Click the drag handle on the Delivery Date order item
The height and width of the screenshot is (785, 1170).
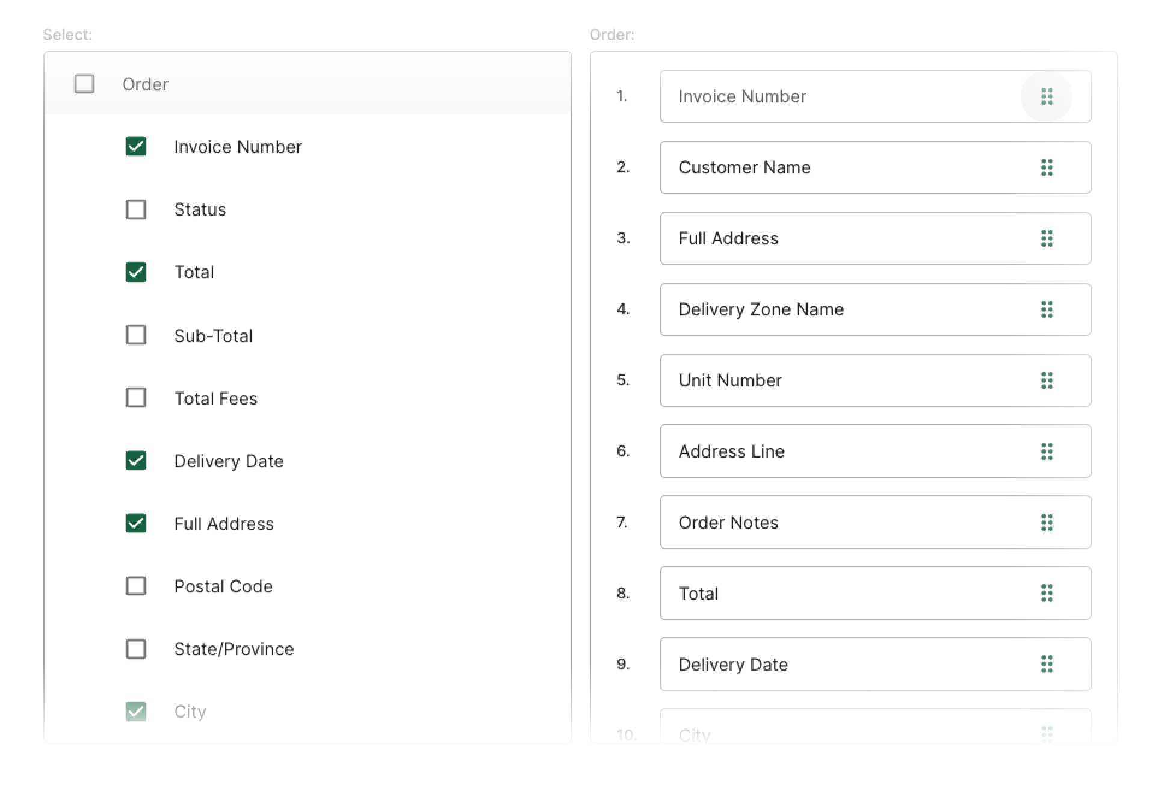pyautogui.click(x=1047, y=664)
